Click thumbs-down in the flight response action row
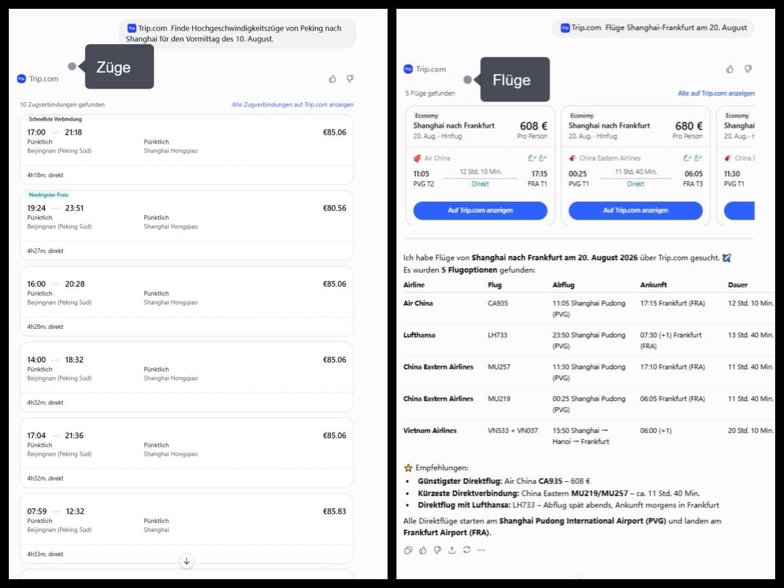Screen dimensions: 784x588 coord(437,550)
